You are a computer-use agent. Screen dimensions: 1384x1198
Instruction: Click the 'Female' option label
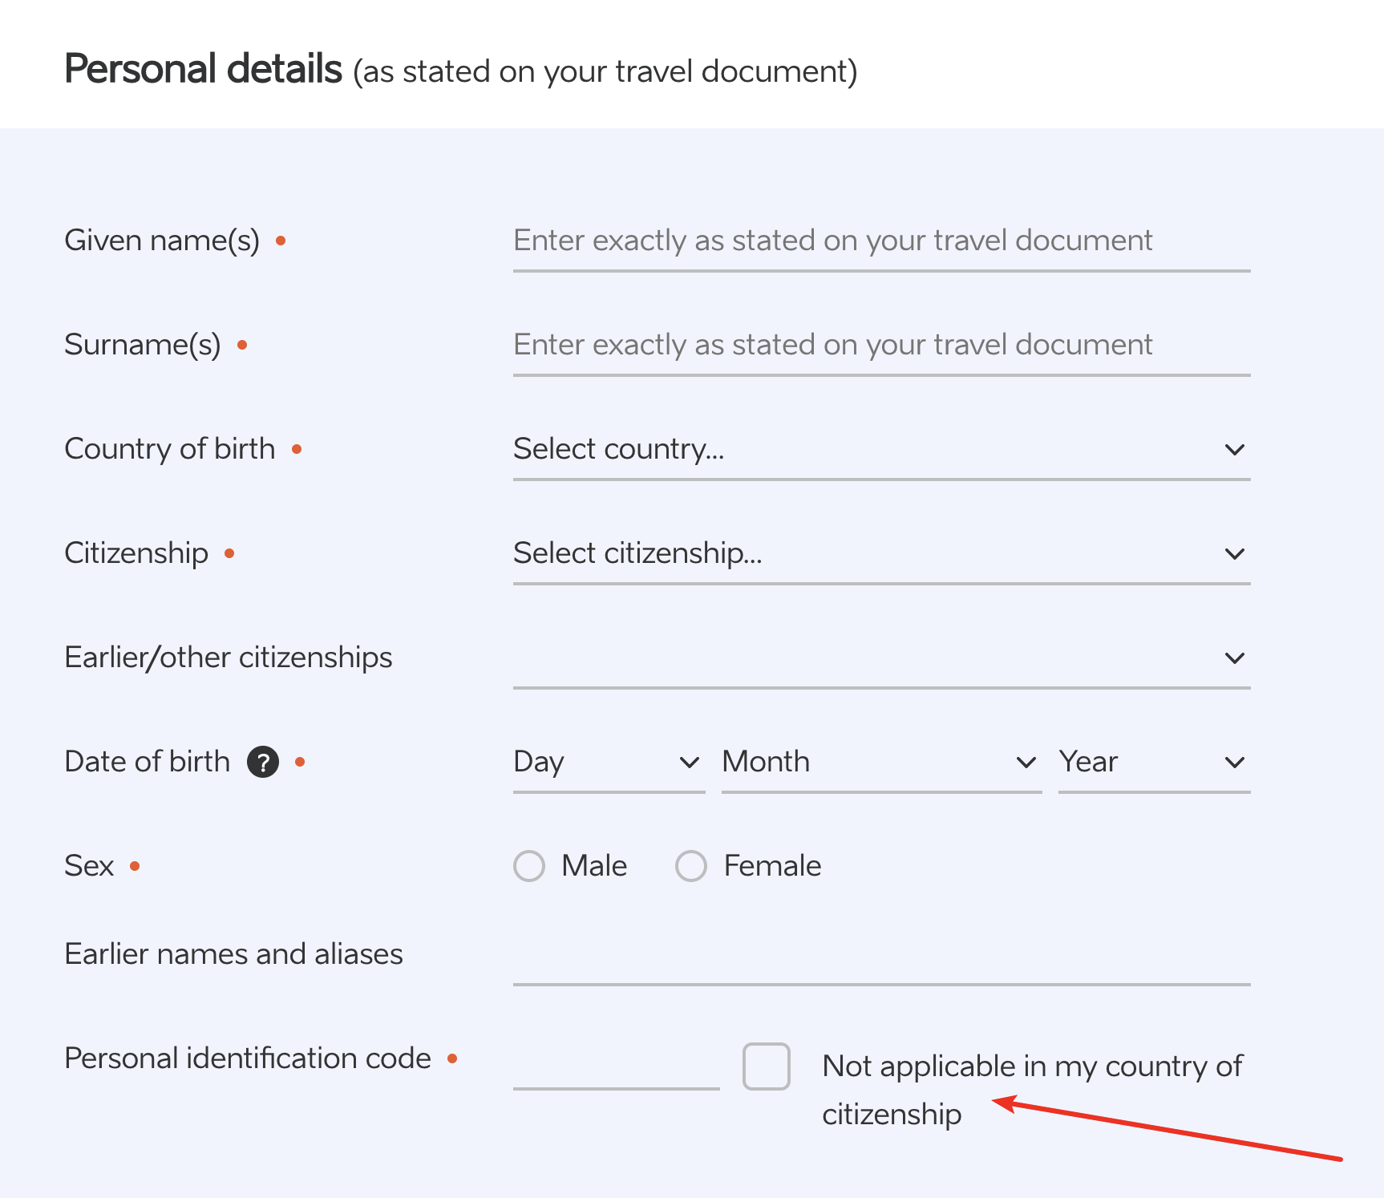[773, 866]
